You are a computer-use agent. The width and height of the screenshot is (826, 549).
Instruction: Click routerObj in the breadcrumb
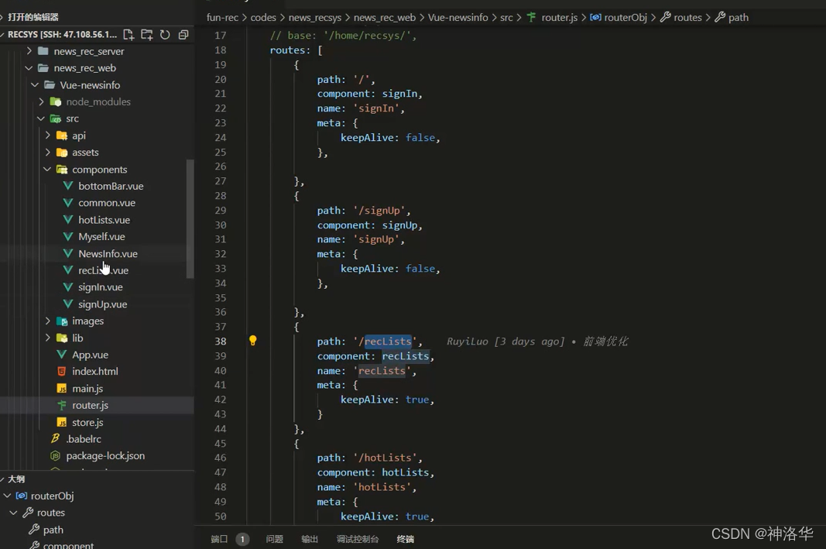coord(625,17)
